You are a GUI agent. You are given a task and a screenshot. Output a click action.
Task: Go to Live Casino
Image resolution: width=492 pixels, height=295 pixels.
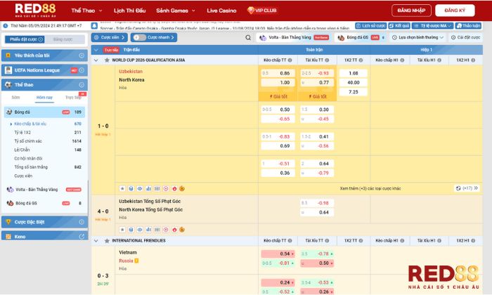(221, 11)
